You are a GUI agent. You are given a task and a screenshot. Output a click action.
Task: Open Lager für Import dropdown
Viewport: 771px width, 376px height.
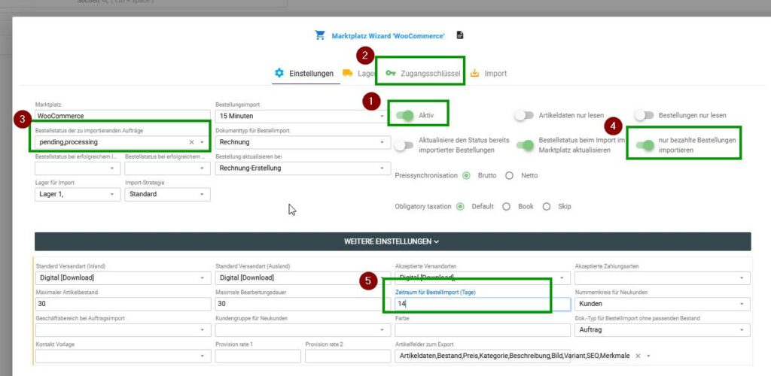(x=78, y=194)
